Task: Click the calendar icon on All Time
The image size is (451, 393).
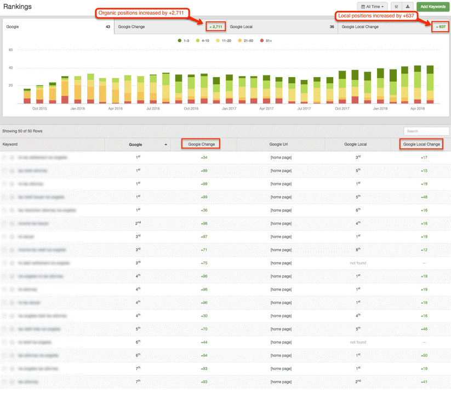Action: point(363,7)
